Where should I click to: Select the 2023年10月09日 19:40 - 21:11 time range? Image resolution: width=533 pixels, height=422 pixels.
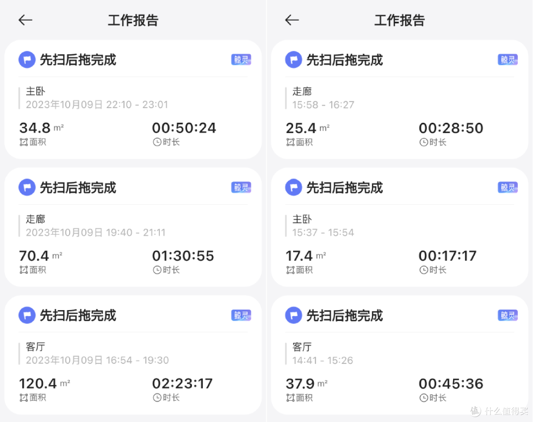[96, 233]
